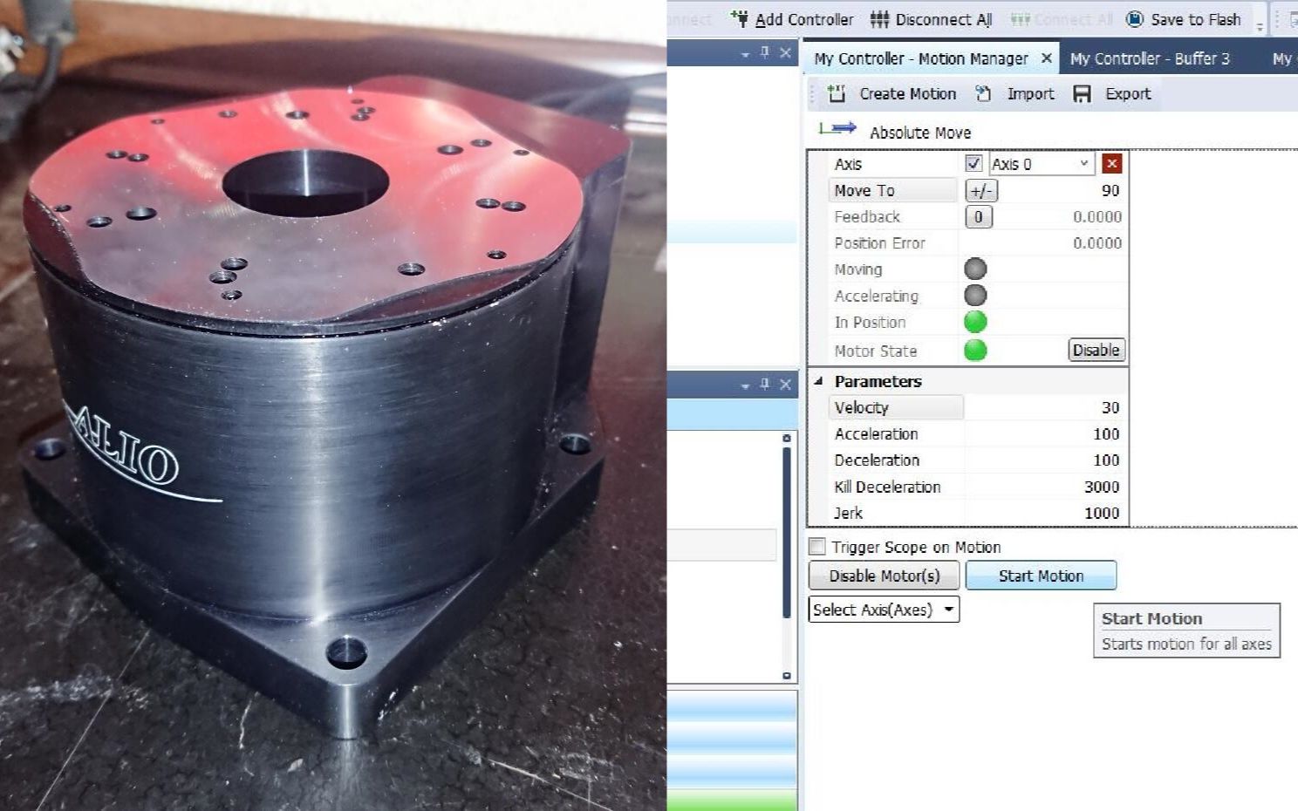Enable Trigger Scope on Motion checkbox
The image size is (1298, 811).
[817, 547]
